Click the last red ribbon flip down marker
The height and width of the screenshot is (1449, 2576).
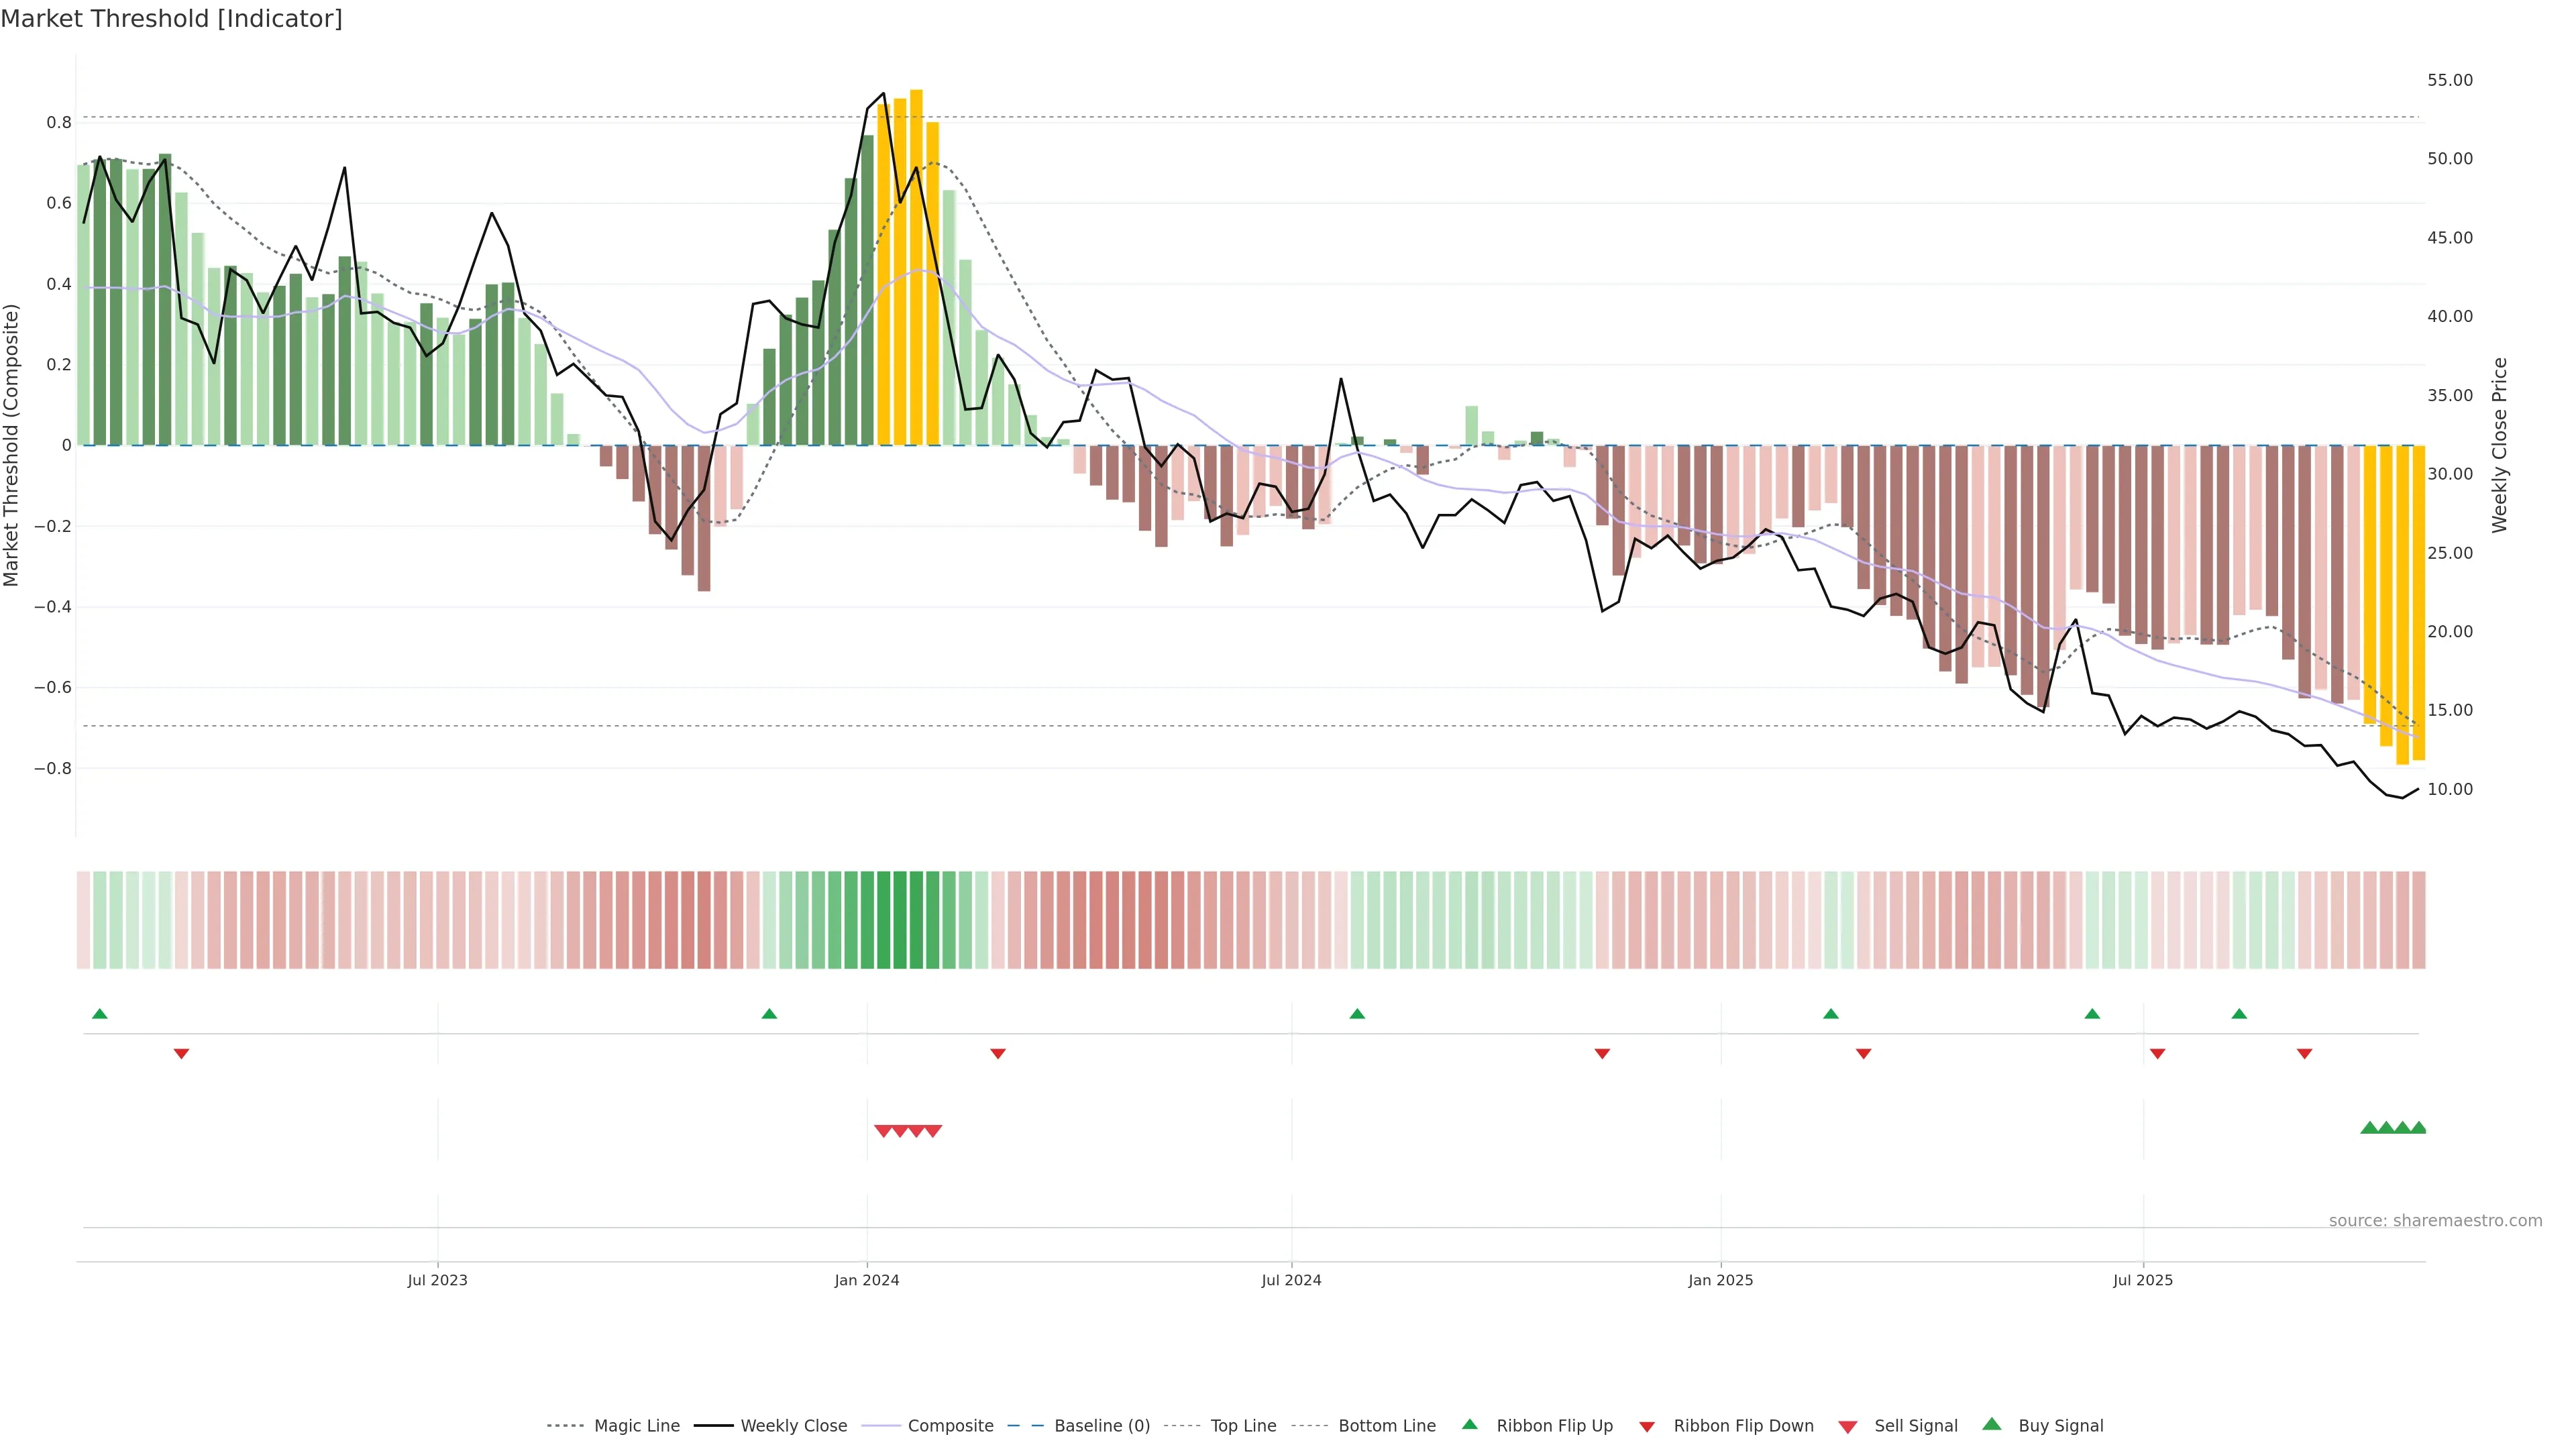pos(2304,1054)
